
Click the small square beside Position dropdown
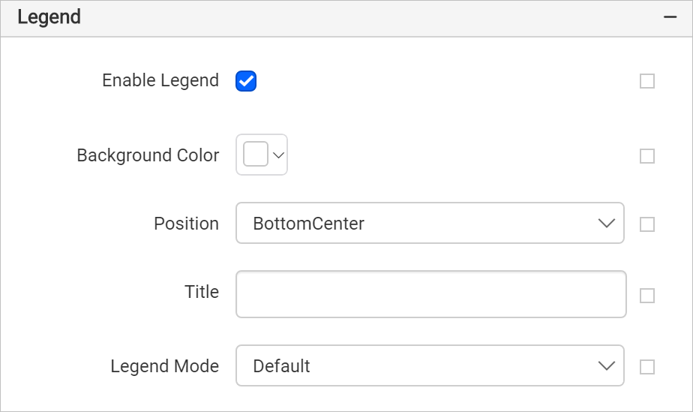pos(647,224)
